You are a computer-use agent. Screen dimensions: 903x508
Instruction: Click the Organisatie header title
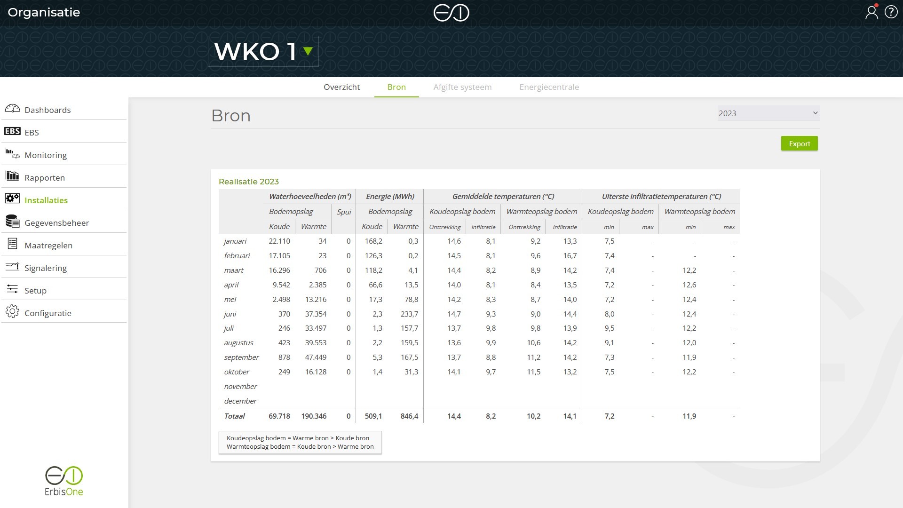click(44, 12)
